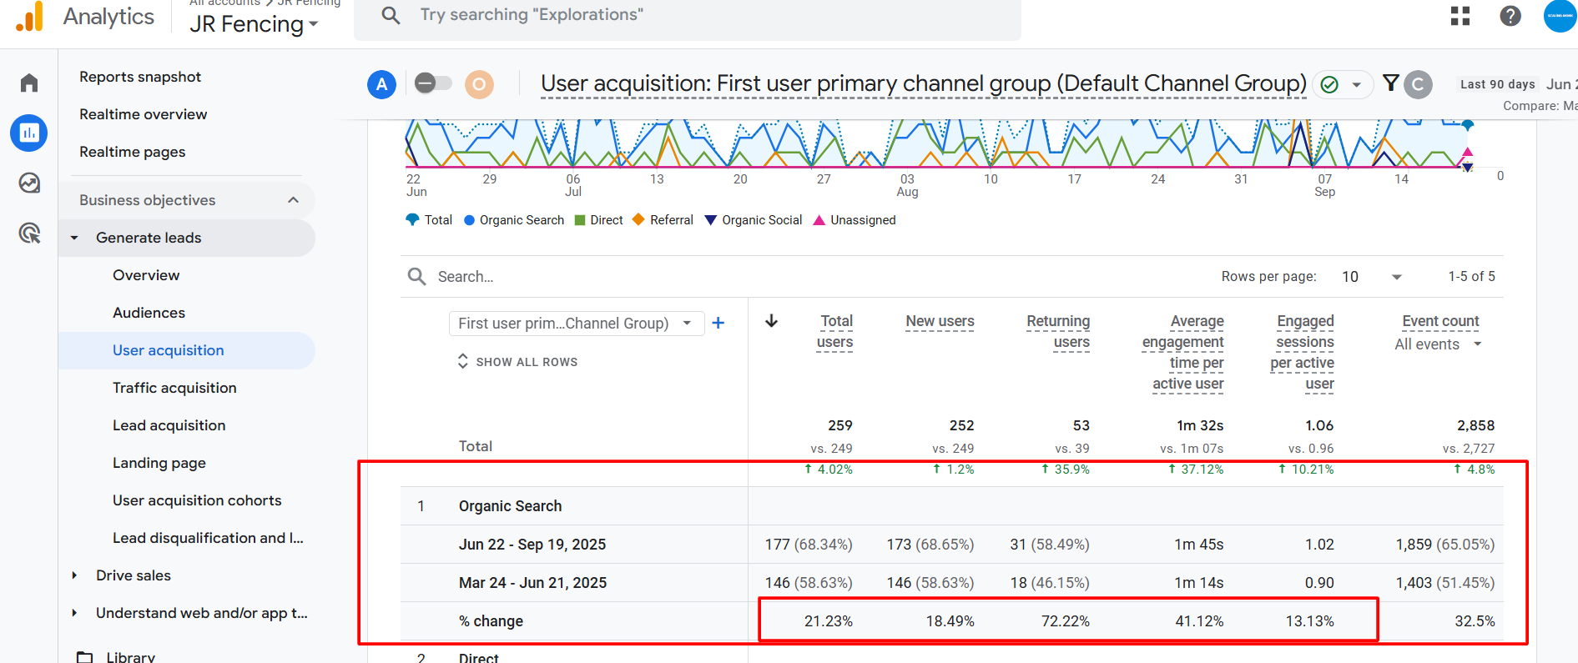Open the Advertising icon in left rail

29,233
